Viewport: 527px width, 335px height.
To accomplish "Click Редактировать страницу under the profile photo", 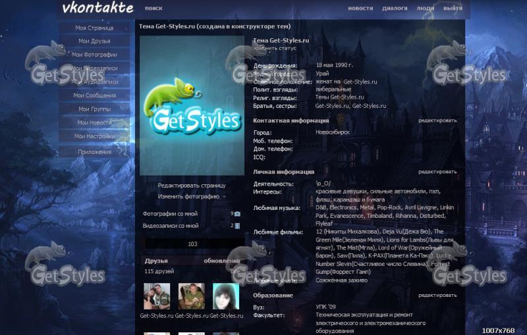I will [x=192, y=186].
